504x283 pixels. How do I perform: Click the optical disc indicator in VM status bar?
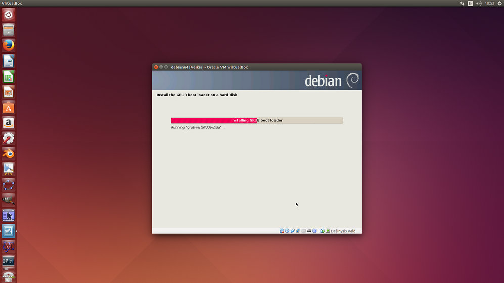[287, 231]
